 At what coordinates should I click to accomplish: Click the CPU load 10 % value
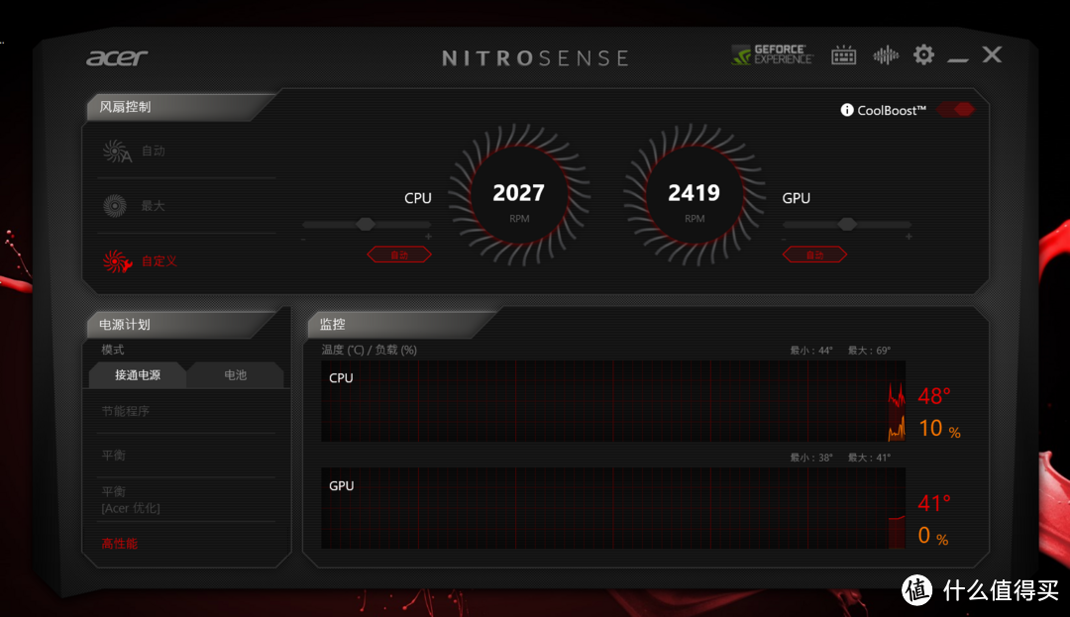[x=939, y=429]
